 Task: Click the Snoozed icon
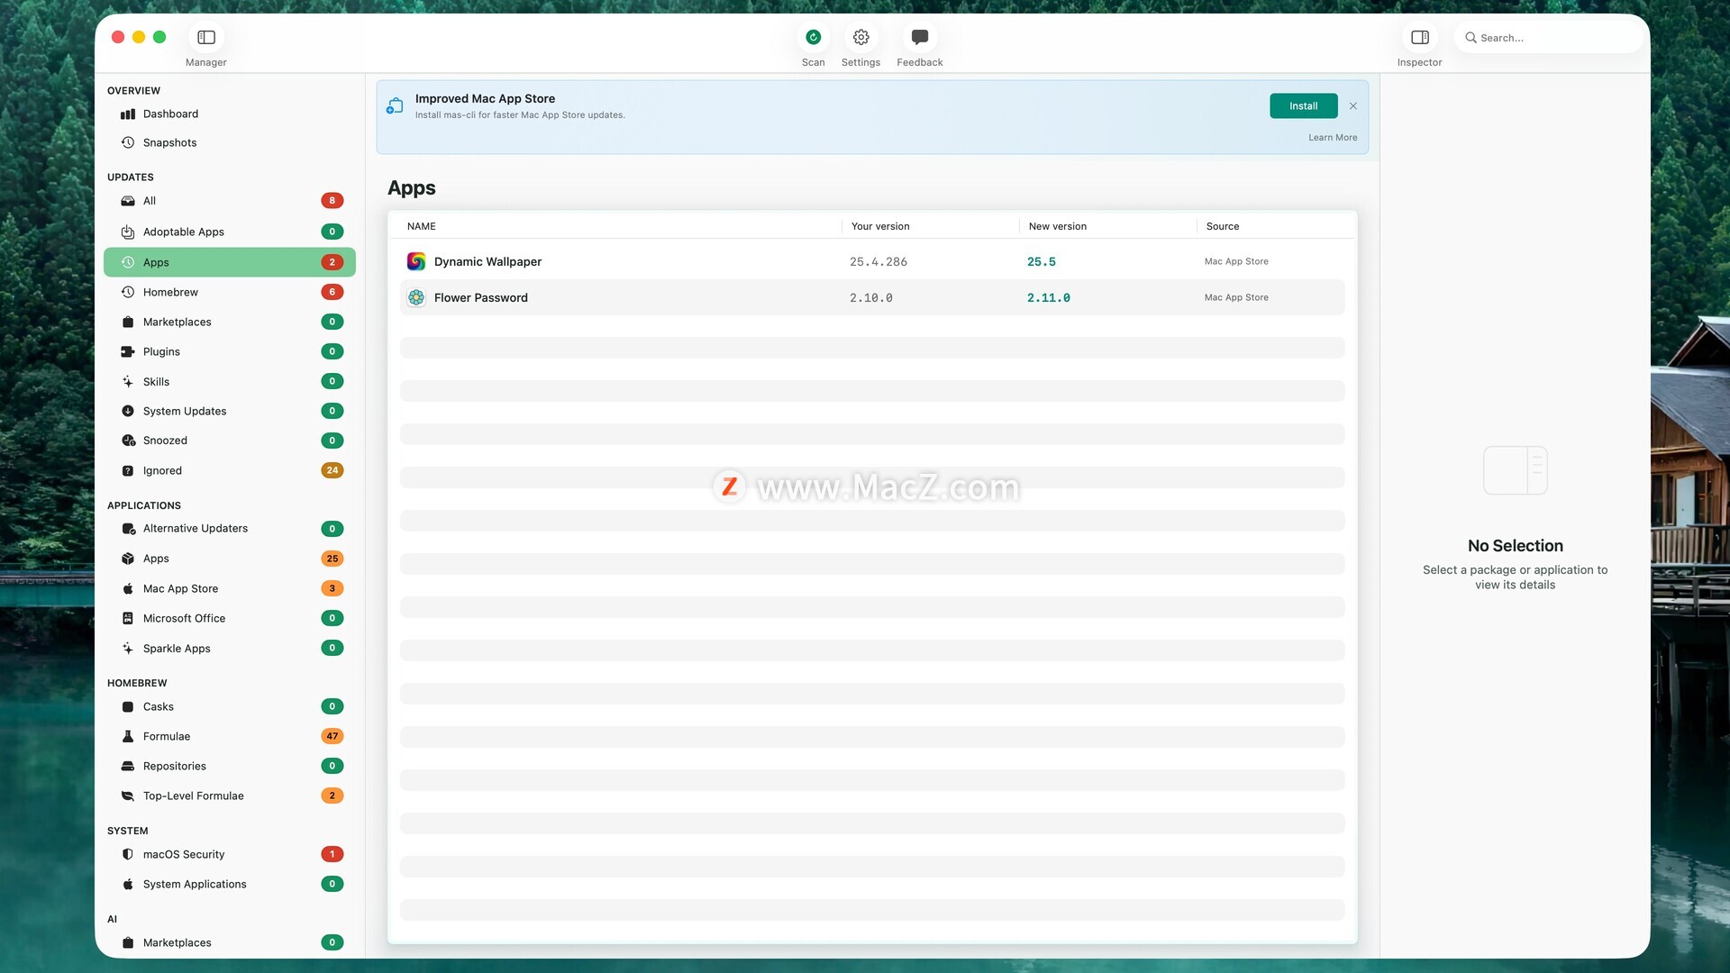pos(128,441)
